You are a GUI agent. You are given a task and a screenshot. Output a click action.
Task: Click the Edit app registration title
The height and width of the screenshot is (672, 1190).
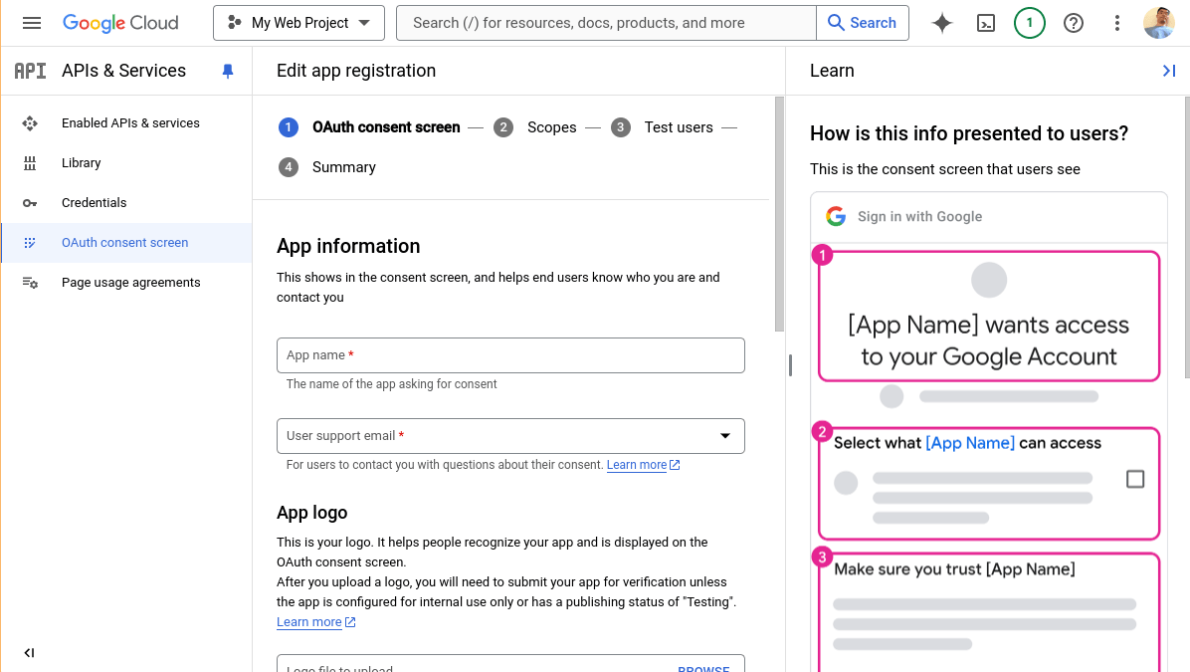[356, 71]
